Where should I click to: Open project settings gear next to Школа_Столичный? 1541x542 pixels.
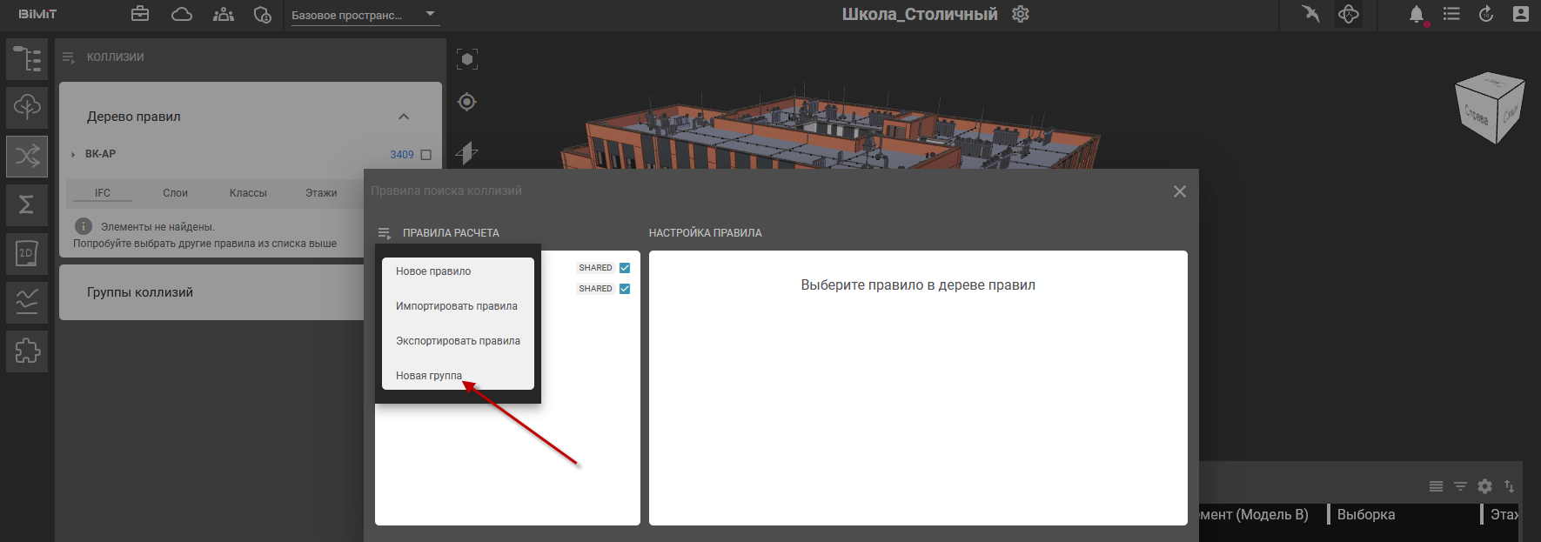click(x=1021, y=15)
